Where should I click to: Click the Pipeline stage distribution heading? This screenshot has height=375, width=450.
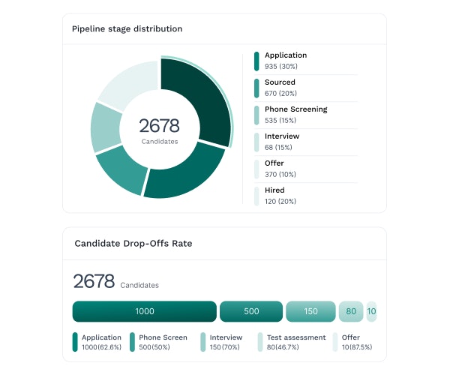[127, 29]
